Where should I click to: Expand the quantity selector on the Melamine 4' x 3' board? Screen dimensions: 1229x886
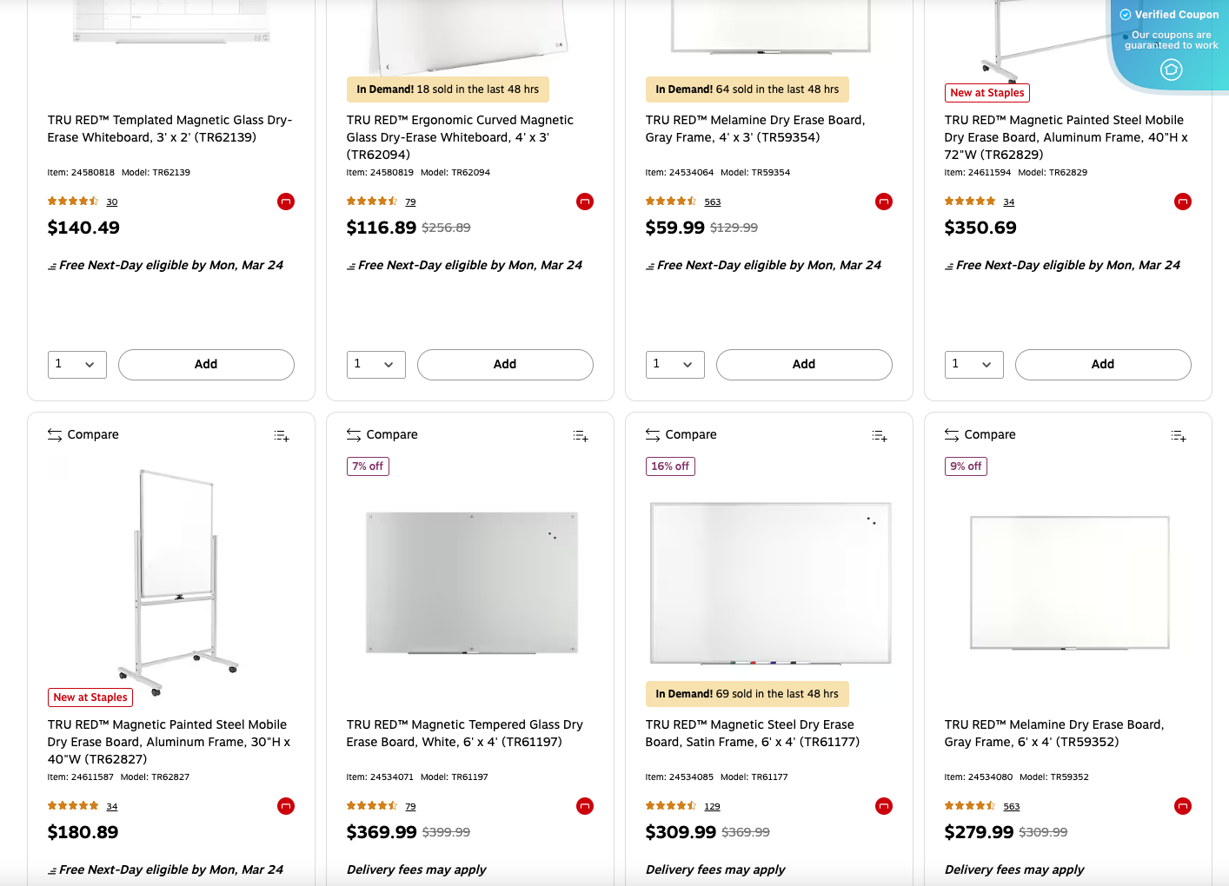(x=674, y=364)
